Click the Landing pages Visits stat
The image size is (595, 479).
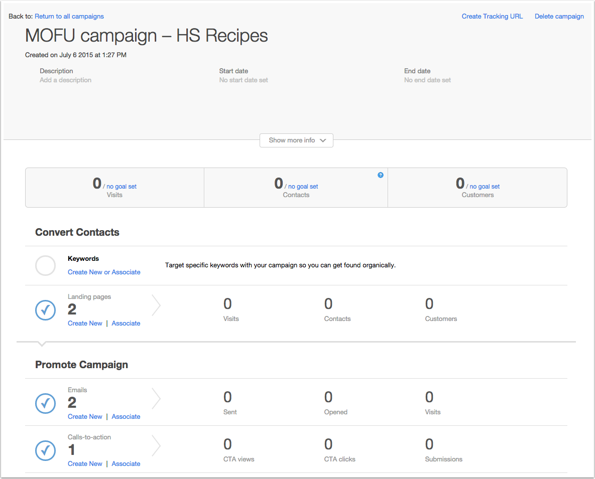(x=231, y=309)
